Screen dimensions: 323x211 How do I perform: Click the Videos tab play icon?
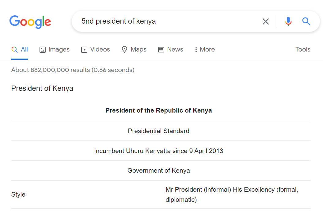pyautogui.click(x=84, y=50)
